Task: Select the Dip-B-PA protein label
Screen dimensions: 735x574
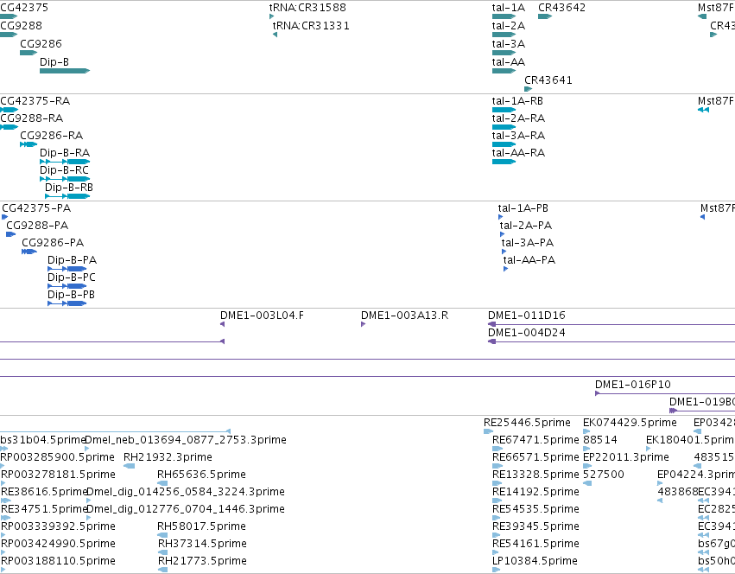Action: (x=73, y=260)
